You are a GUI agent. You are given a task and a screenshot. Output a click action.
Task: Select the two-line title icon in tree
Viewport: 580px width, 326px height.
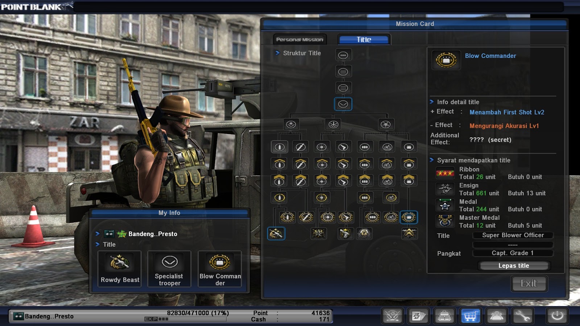click(343, 72)
